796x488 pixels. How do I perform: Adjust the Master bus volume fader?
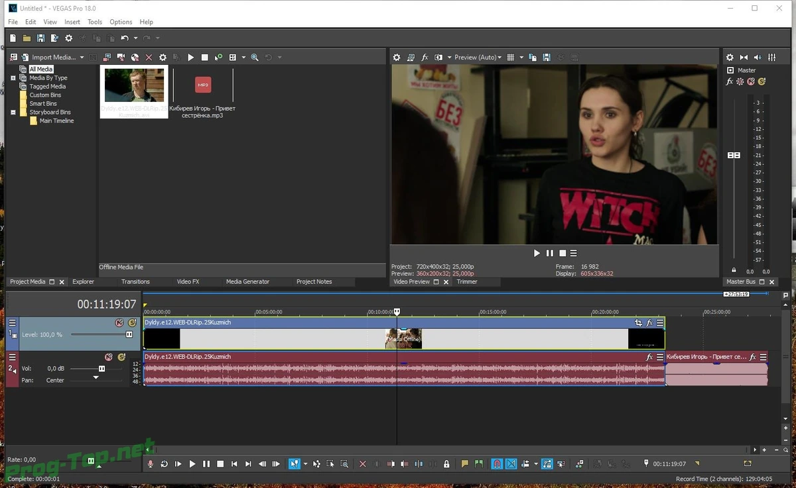point(734,155)
